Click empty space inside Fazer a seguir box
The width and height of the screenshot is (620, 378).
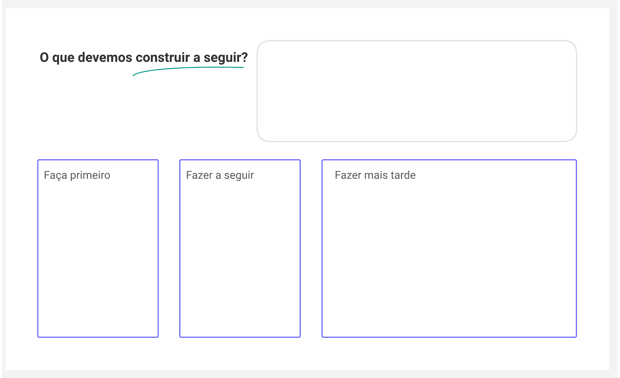click(240, 258)
